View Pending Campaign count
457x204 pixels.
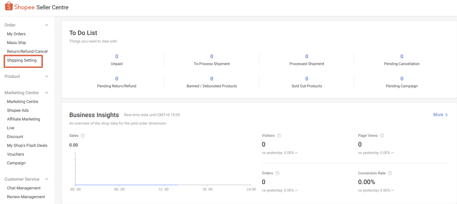point(402,82)
